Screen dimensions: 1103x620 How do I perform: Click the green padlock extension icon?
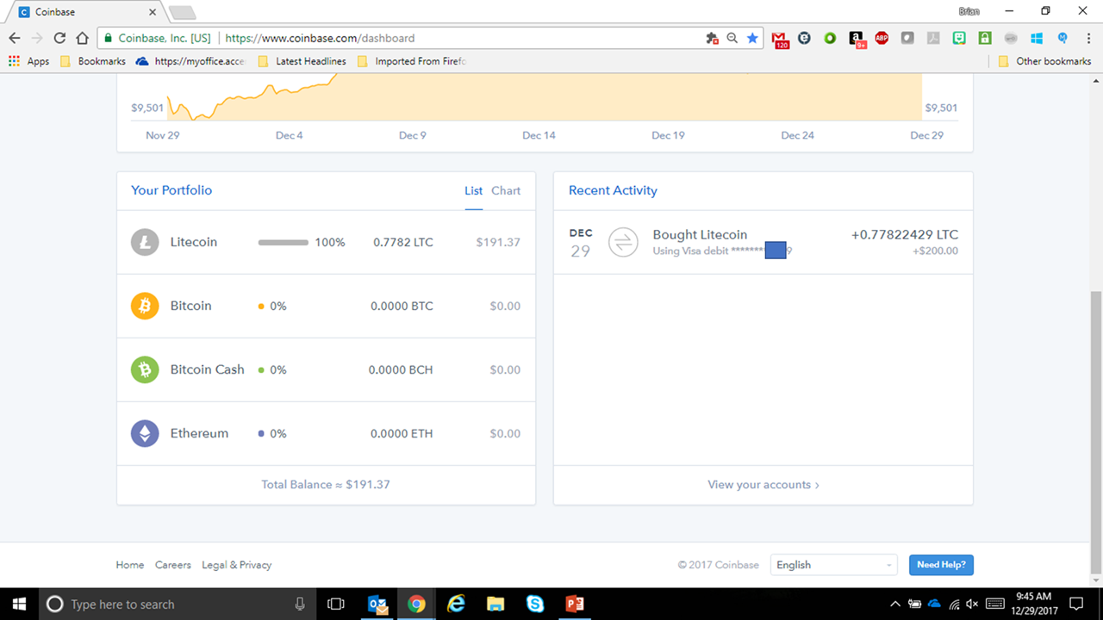click(x=985, y=38)
